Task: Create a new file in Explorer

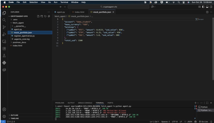Action: [x=38, y=16]
